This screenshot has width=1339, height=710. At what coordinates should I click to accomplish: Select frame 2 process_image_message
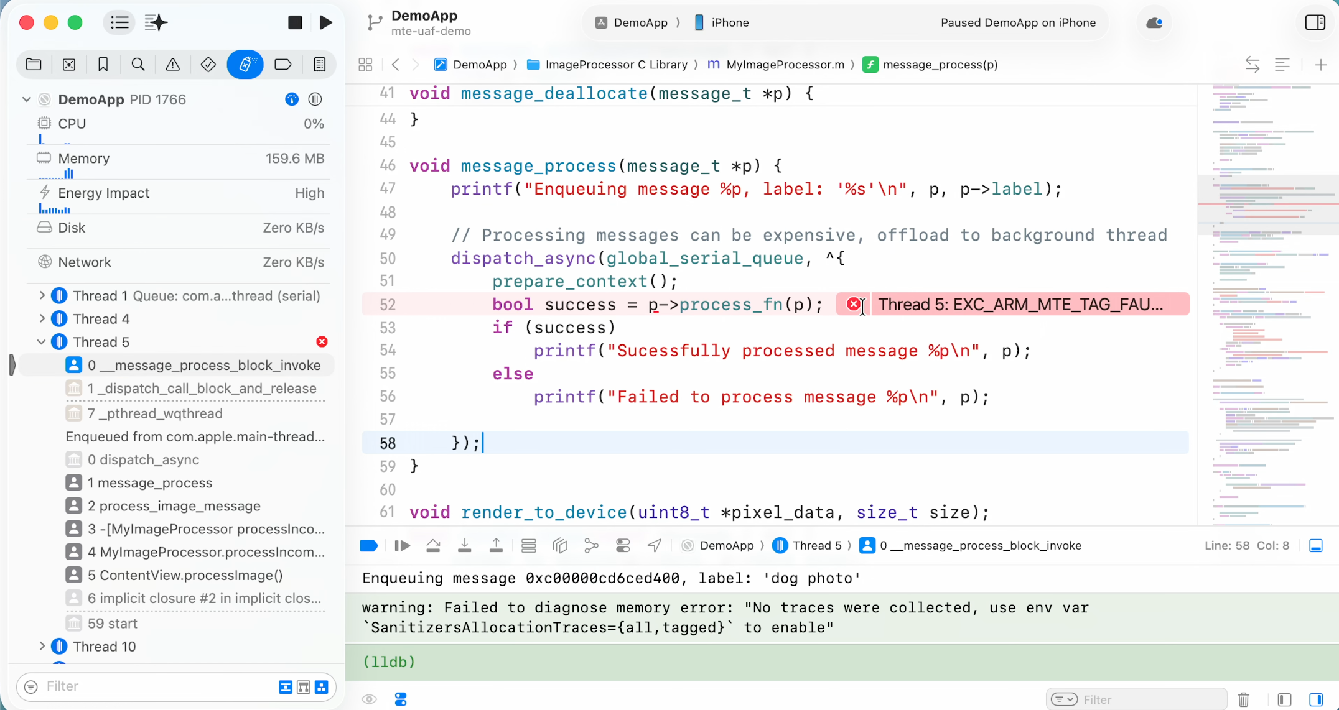[x=162, y=506]
